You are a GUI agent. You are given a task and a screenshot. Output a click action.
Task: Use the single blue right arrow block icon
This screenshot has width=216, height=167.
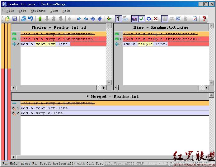coord(79,19)
